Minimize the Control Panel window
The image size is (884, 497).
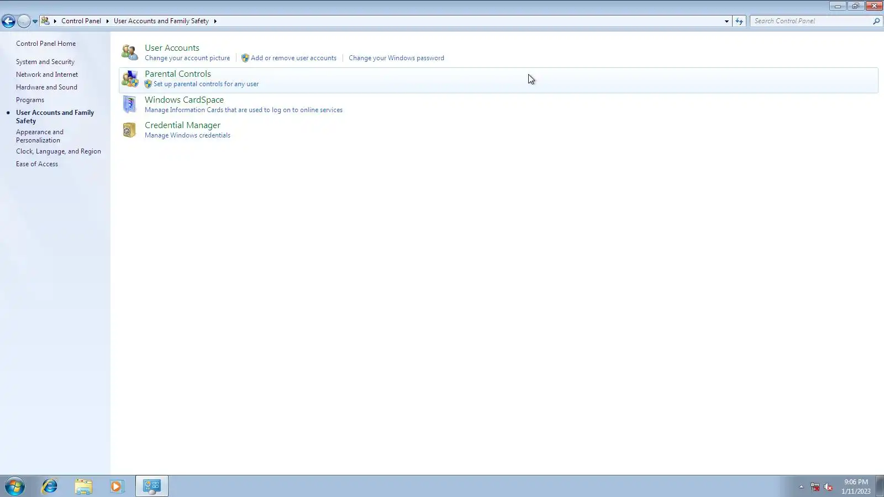point(838,6)
